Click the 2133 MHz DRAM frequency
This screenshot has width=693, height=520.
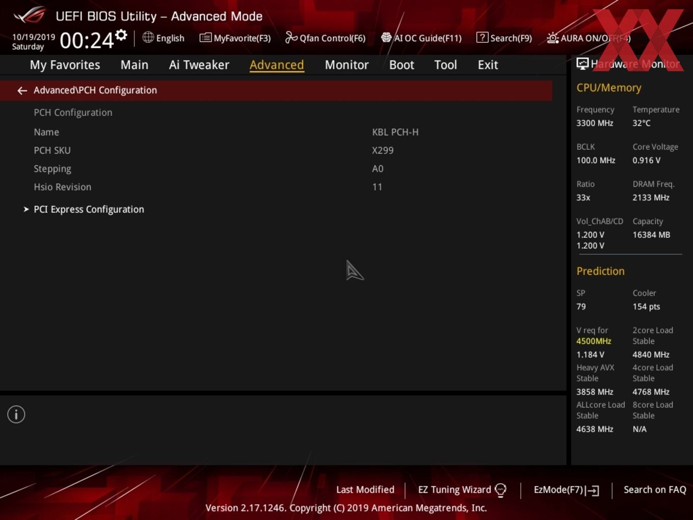pyautogui.click(x=651, y=198)
